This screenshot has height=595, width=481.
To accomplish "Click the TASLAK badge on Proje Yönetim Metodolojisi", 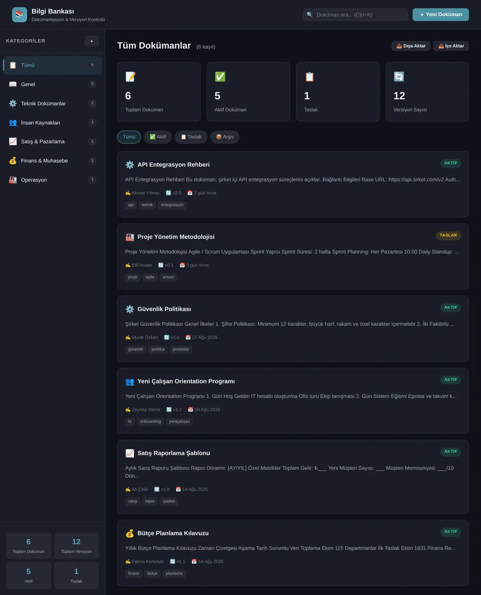I will tap(448, 236).
